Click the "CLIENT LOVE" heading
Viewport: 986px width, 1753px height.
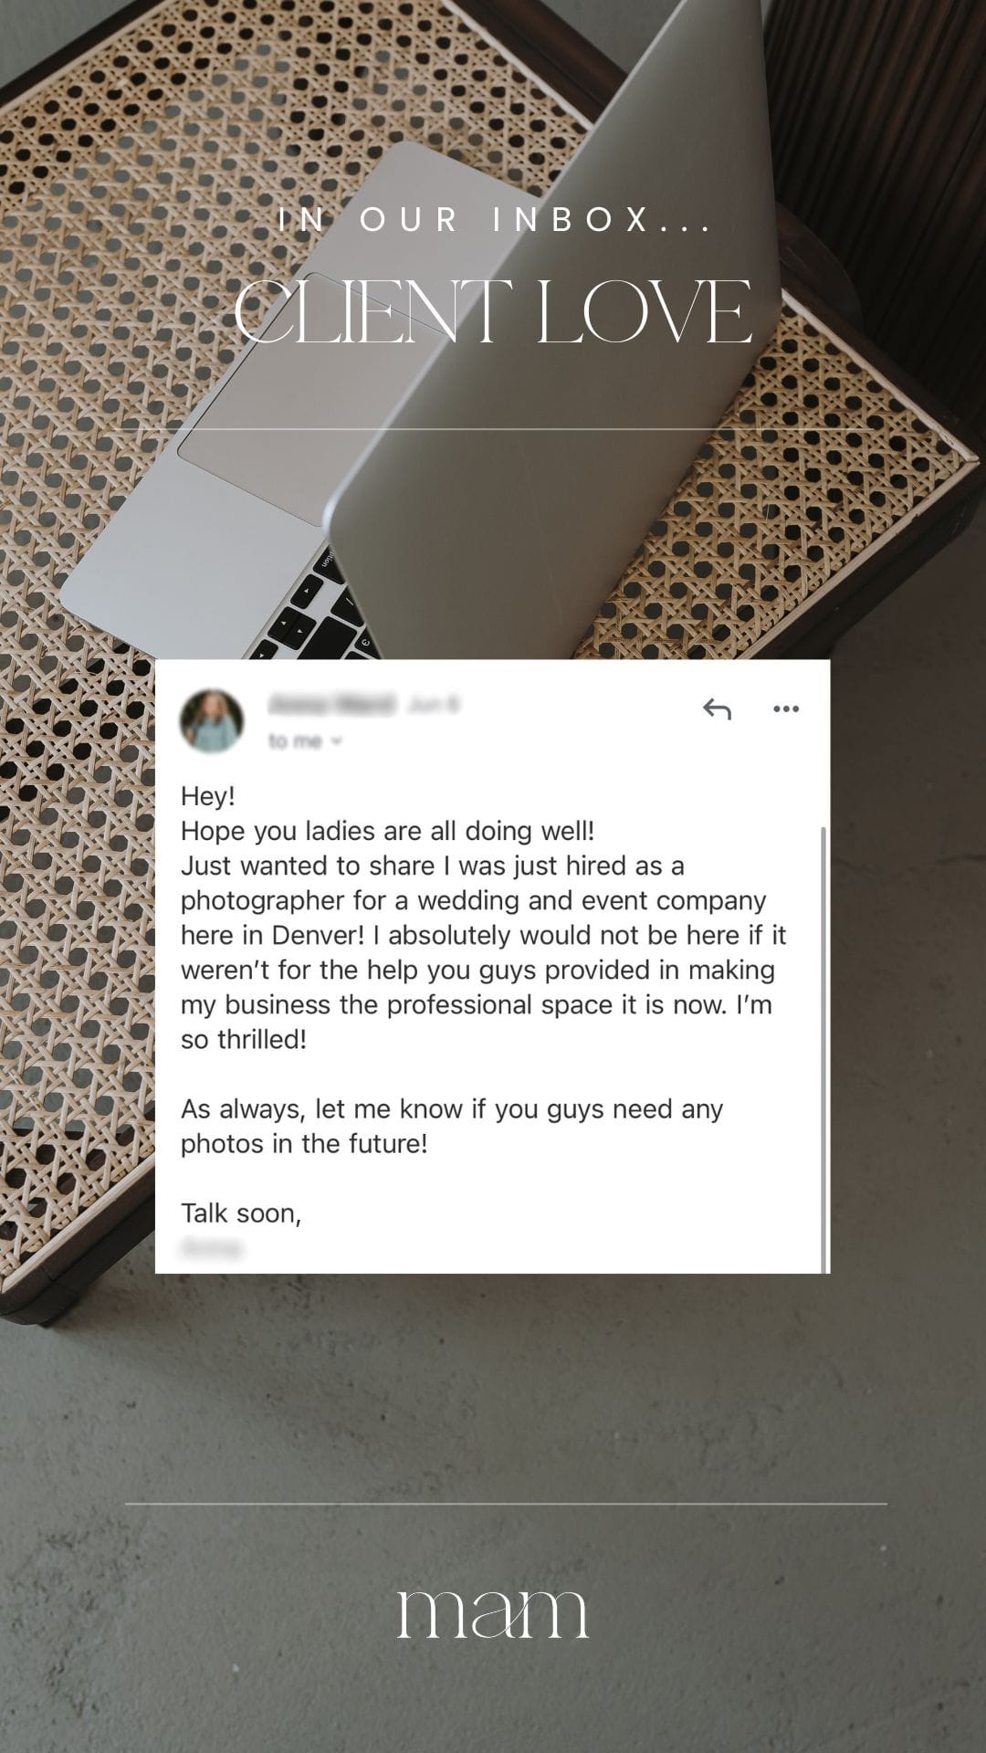[493, 312]
